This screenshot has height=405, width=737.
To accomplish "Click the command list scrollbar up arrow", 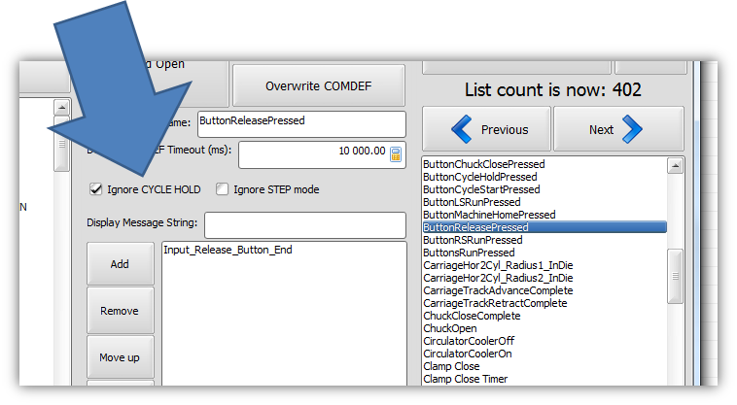I will (x=675, y=166).
